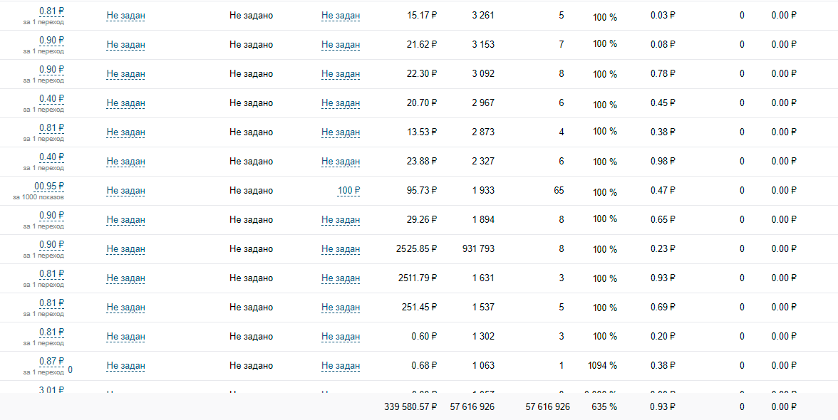Click the red number 1 in the 1 063 row
The image size is (838, 420).
click(x=561, y=366)
